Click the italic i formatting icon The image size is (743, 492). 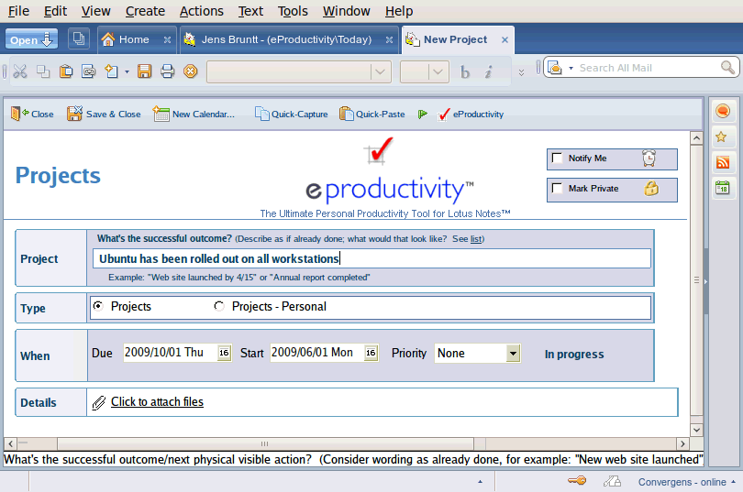[x=489, y=72]
